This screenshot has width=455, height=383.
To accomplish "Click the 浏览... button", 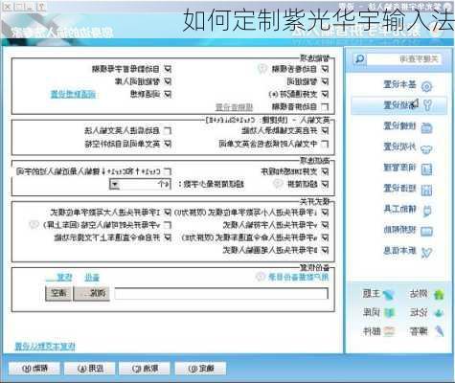I will (x=92, y=293).
